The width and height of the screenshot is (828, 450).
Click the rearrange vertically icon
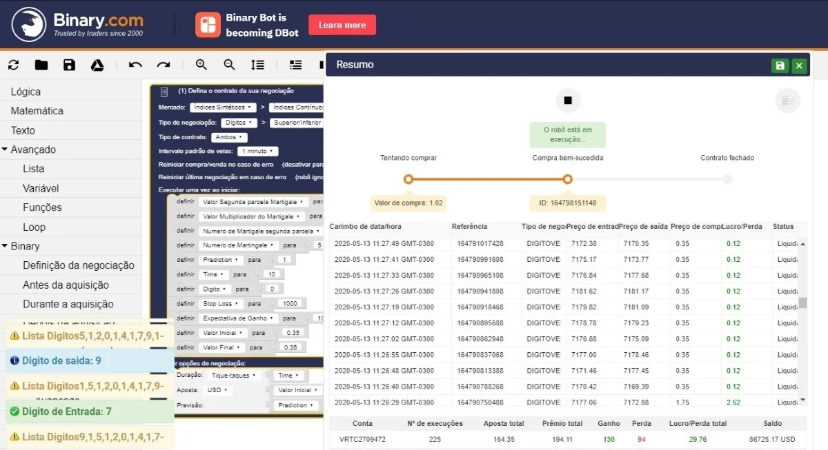(x=257, y=65)
